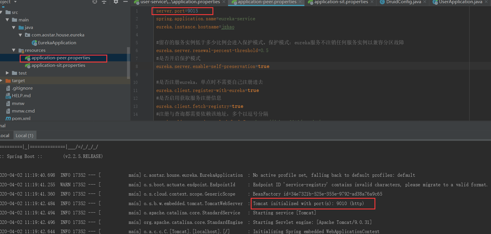This screenshot has width=491, height=234.
Task: Select pom.xml in the project tree
Action: [x=21, y=119]
